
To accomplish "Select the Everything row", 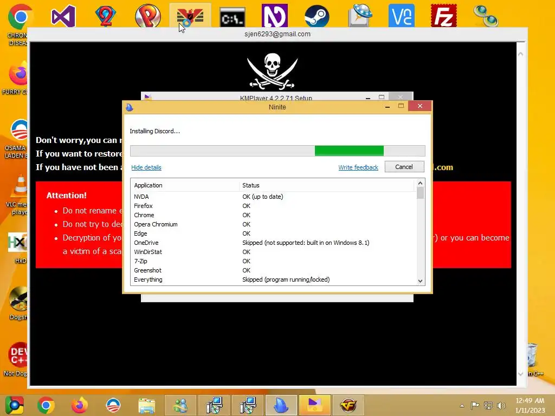I will coord(274,279).
